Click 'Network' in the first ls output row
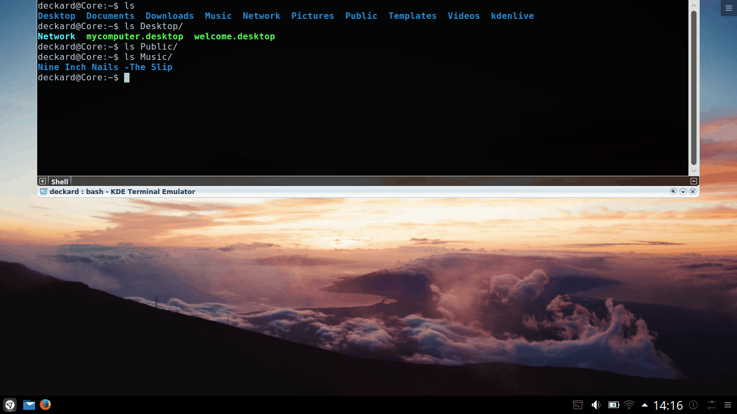Image resolution: width=737 pixels, height=414 pixels. (x=262, y=16)
